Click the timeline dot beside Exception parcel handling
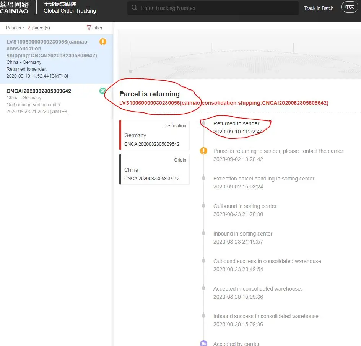 click(203, 178)
